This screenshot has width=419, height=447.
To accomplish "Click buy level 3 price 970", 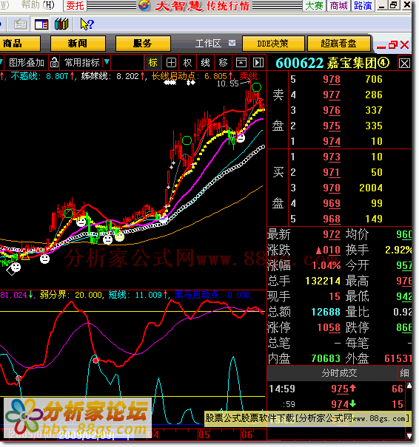I will [x=332, y=188].
